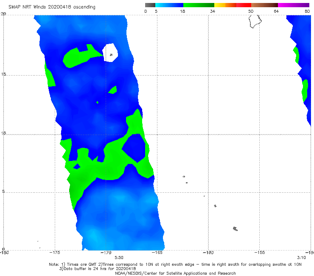Click the '18' label under the color bar

182,11
